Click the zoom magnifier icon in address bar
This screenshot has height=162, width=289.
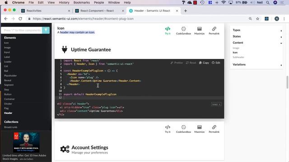pos(250,19)
